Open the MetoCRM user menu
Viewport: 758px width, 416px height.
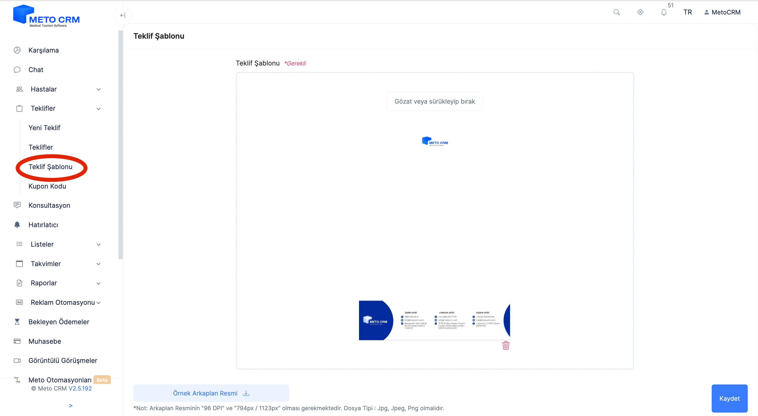(x=722, y=12)
